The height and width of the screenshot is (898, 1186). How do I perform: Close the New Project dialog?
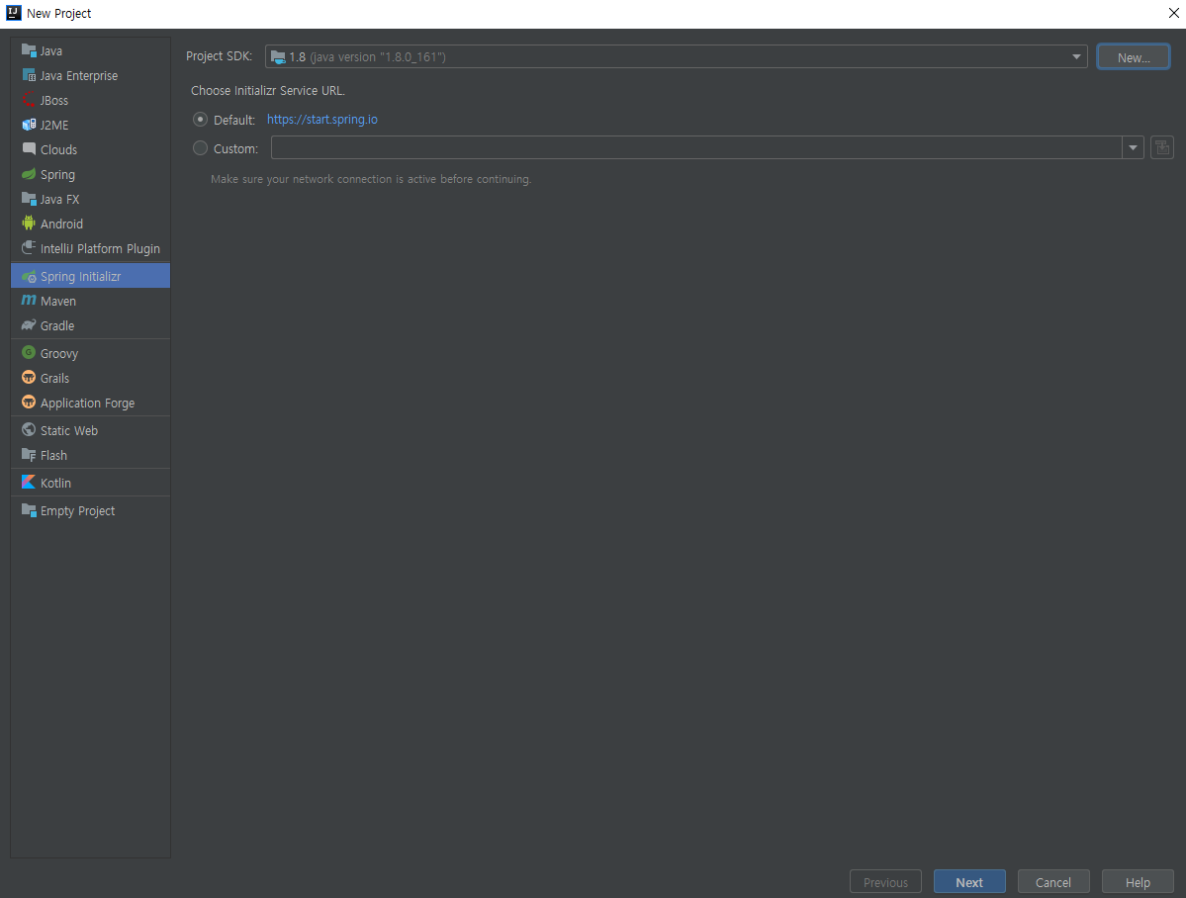[1173, 13]
